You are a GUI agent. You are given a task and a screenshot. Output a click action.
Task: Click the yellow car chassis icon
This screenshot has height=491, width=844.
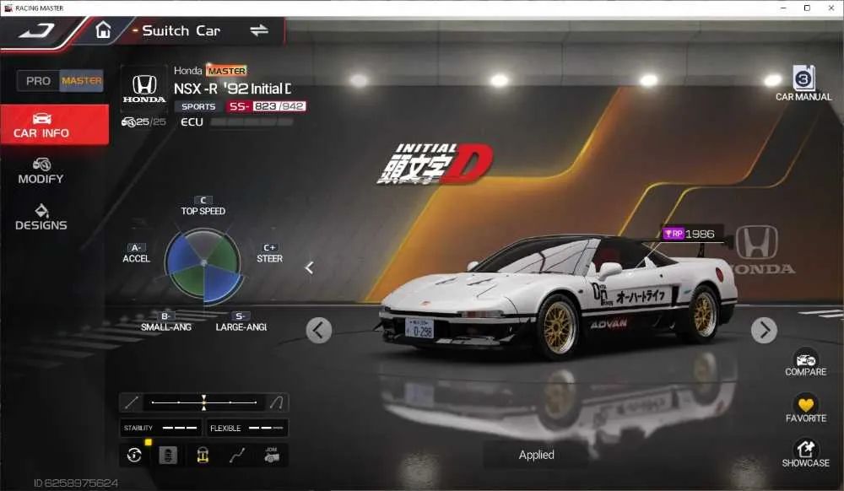[x=203, y=456]
